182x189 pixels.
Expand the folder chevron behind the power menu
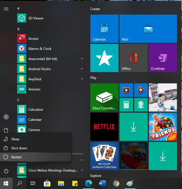click(82, 160)
